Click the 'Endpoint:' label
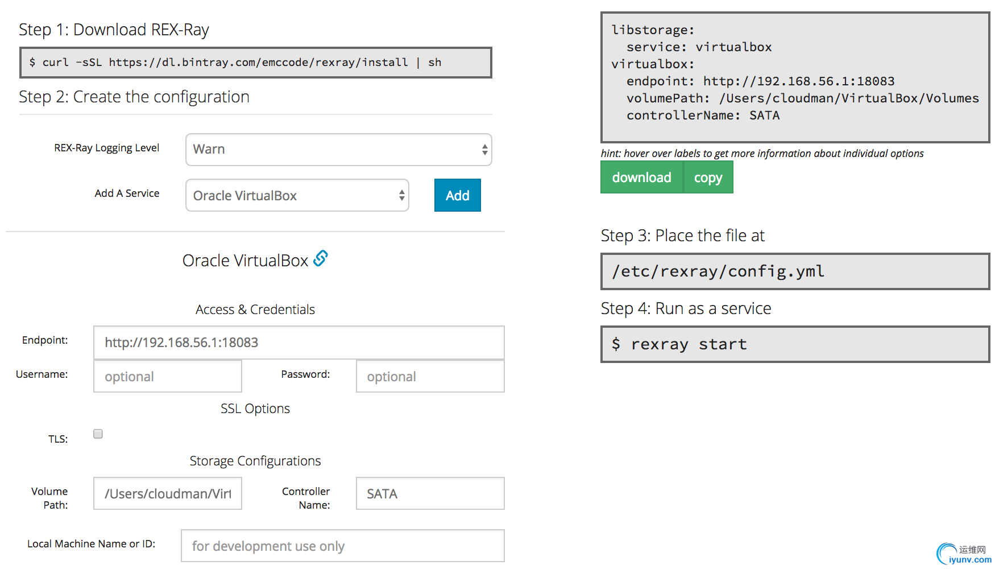 coord(45,340)
